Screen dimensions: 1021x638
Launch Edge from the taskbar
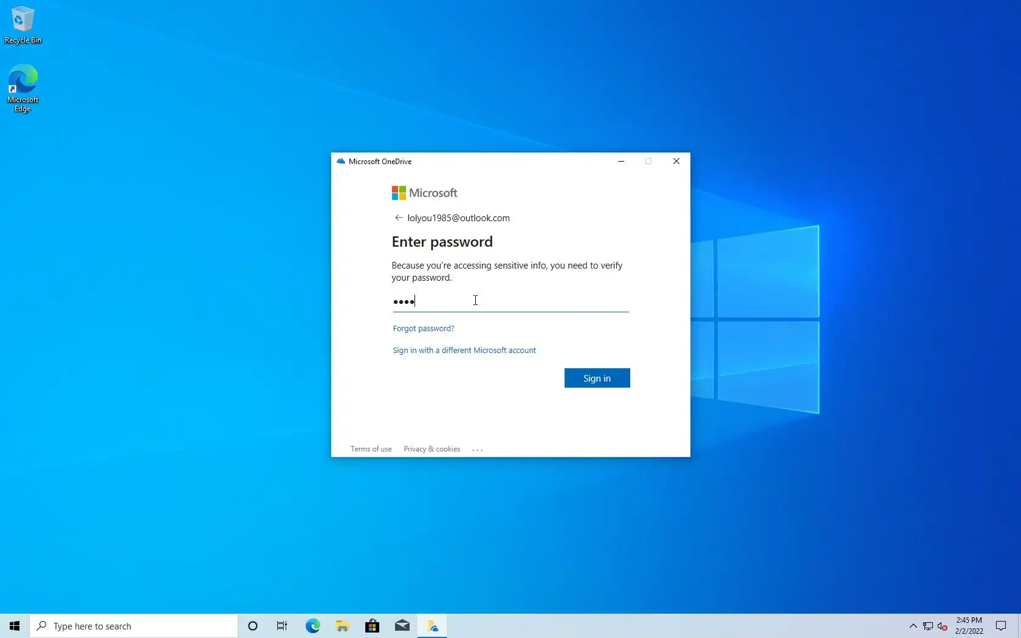click(x=312, y=626)
